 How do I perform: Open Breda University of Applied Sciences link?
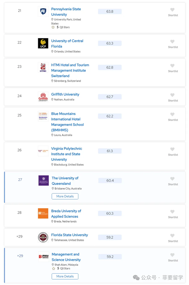coord(66,214)
